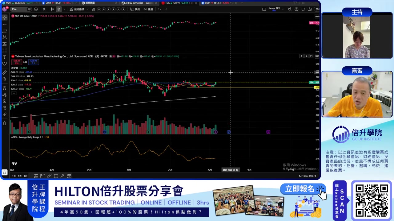Click the redo arrow
Viewport: 394px width, 221px height.
[166, 9]
